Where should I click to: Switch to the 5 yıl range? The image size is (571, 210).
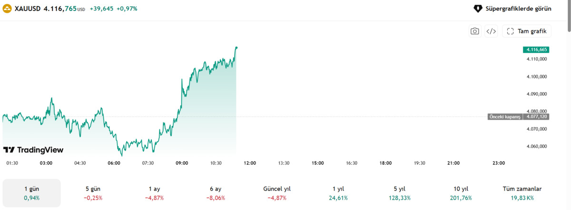click(400, 193)
